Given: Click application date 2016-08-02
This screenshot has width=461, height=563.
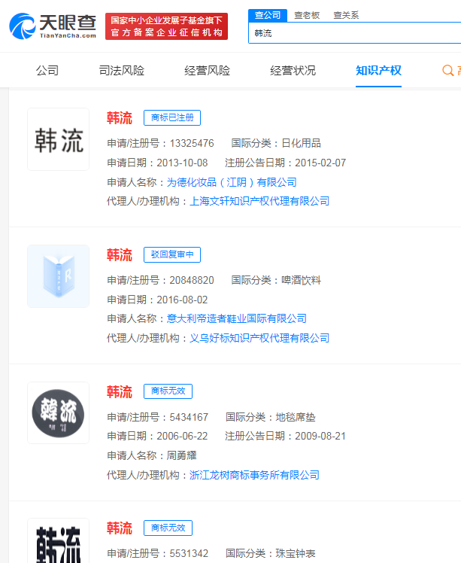Looking at the screenshot, I should click(x=182, y=300).
